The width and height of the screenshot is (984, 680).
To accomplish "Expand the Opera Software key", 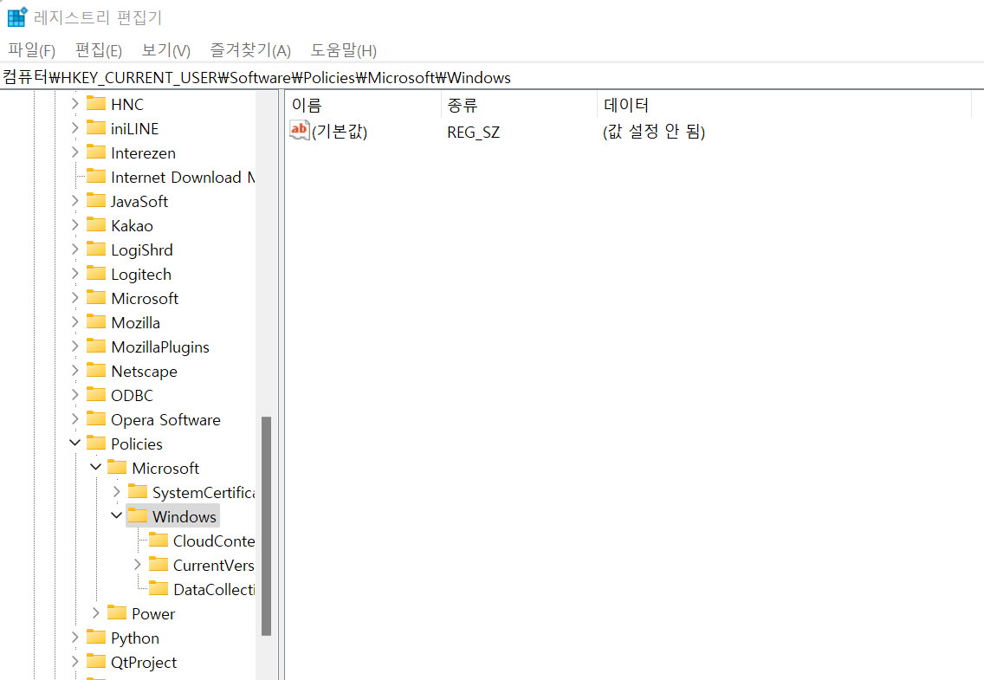I will 74,419.
